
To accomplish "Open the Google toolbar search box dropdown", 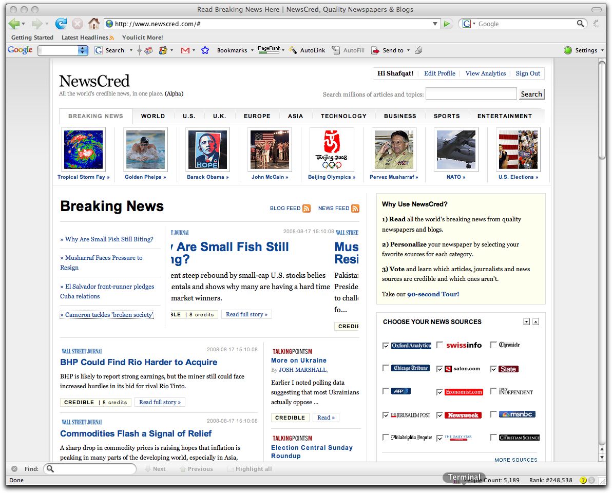I will pyautogui.click(x=83, y=50).
